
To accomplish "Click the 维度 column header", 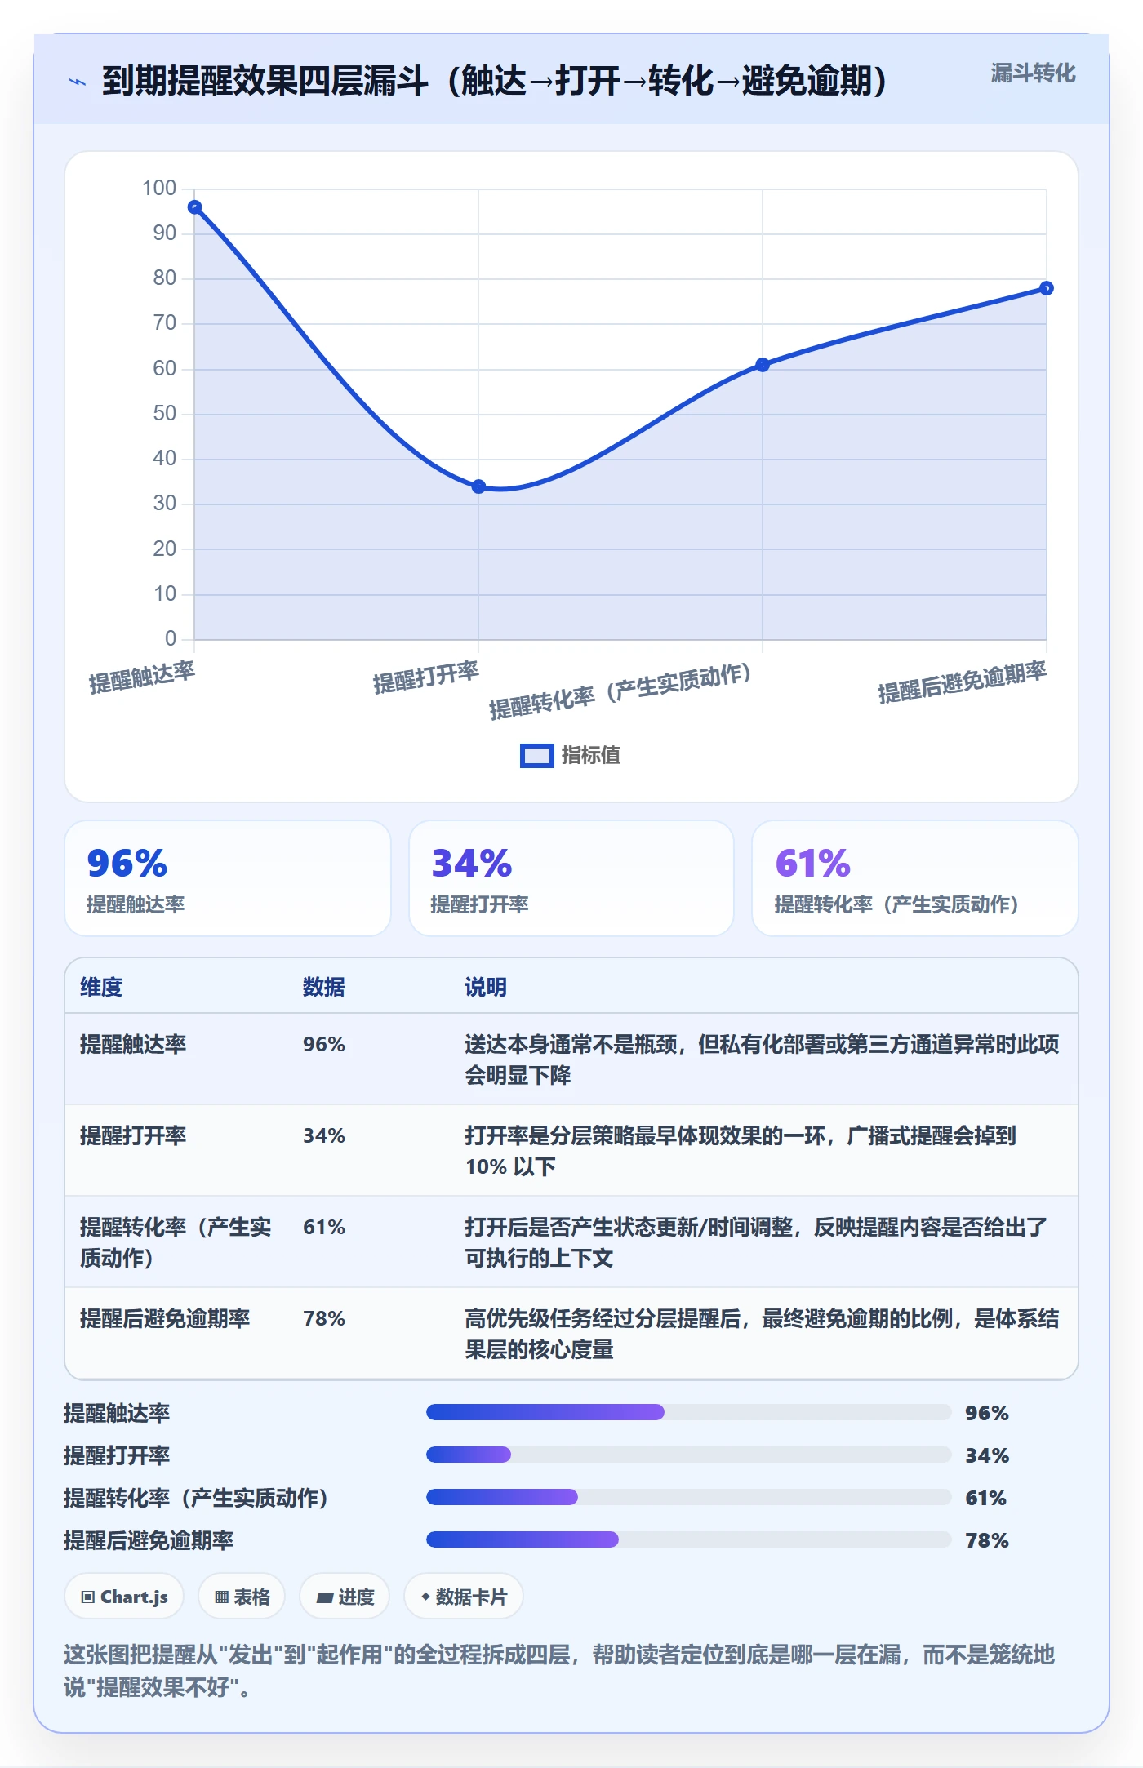I will pyautogui.click(x=101, y=987).
